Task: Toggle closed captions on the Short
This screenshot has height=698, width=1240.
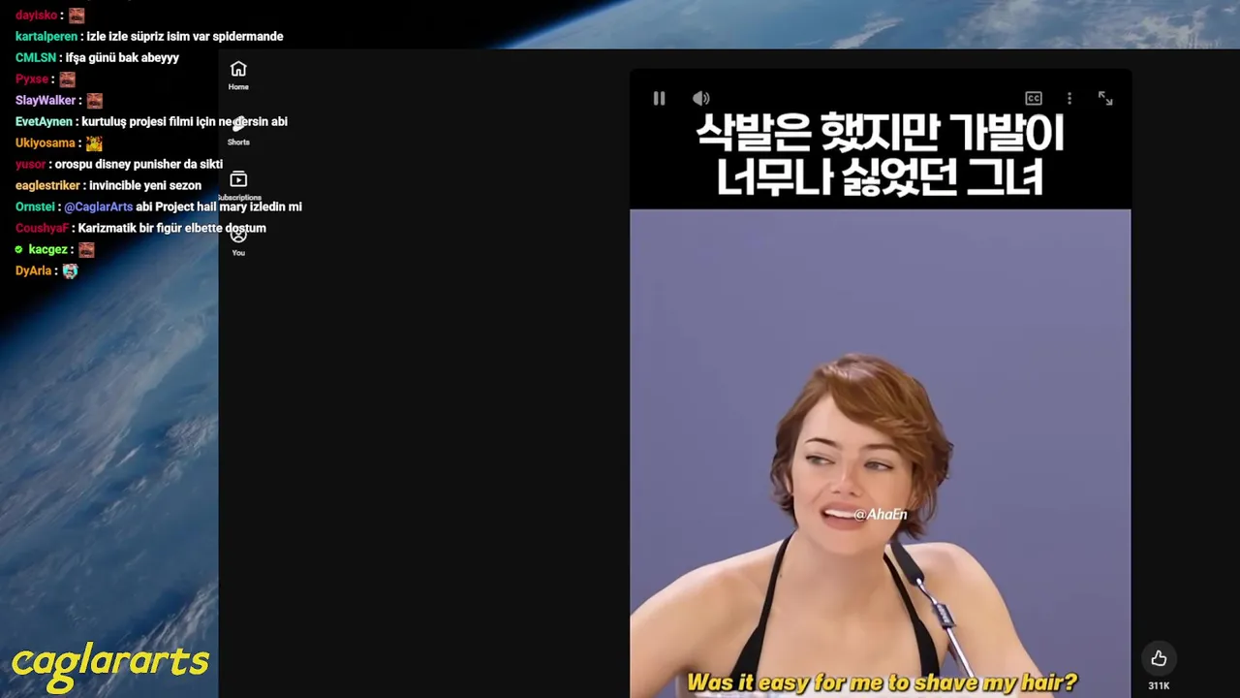Action: [1034, 98]
